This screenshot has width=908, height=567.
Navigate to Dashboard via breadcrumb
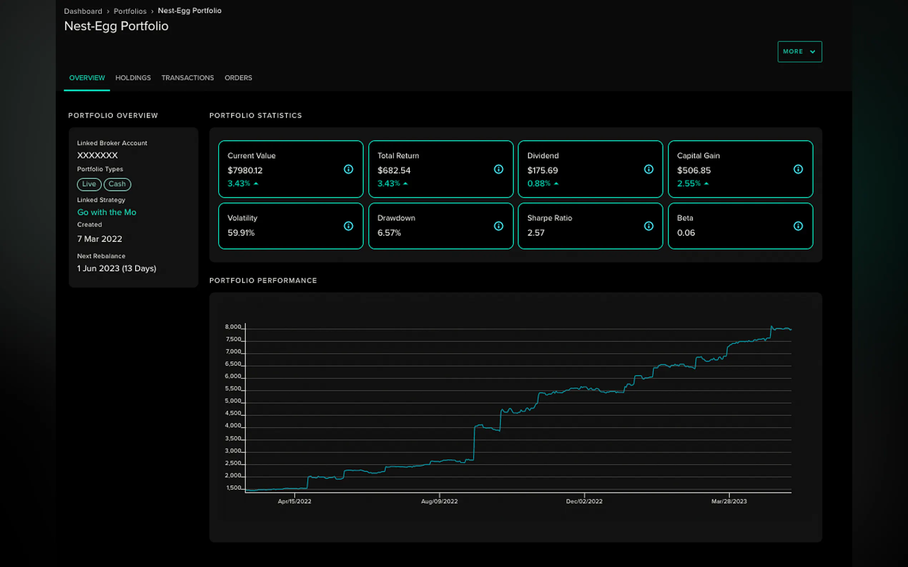[83, 11]
